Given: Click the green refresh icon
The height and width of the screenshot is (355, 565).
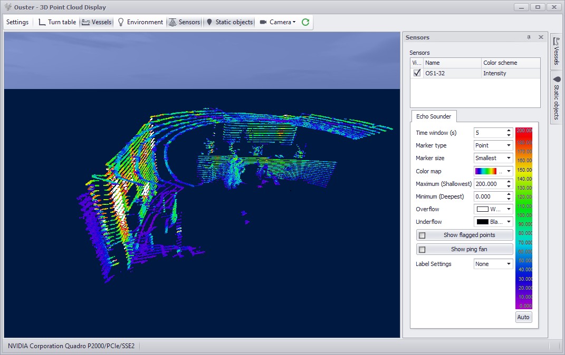Looking at the screenshot, I should pyautogui.click(x=305, y=22).
